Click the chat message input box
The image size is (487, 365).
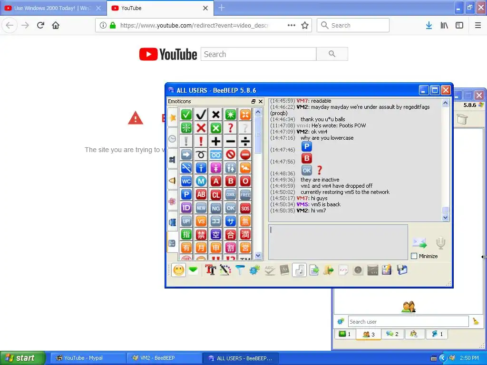click(x=338, y=242)
